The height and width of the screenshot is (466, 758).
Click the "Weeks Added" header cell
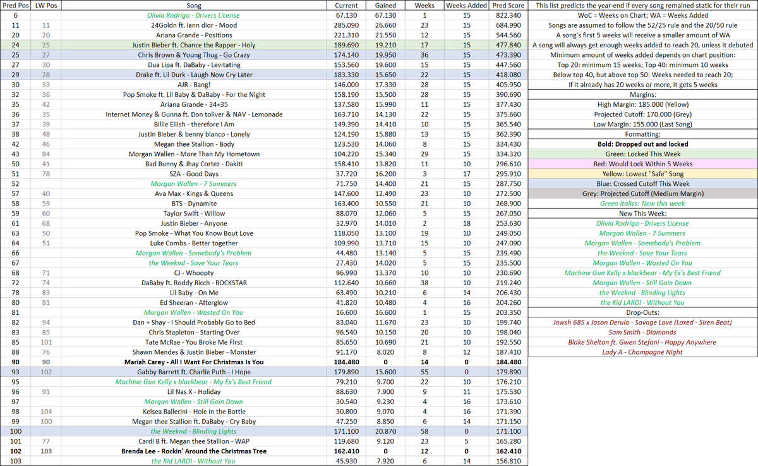pyautogui.click(x=466, y=5)
